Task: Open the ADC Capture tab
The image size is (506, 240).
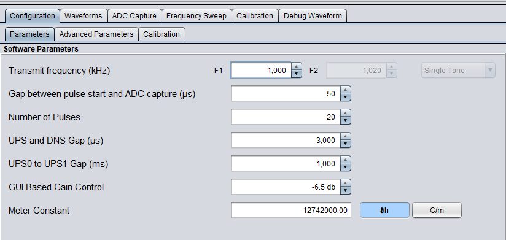Action: [134, 16]
